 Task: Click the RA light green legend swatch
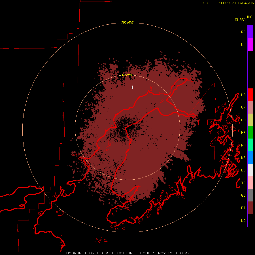[250, 145]
